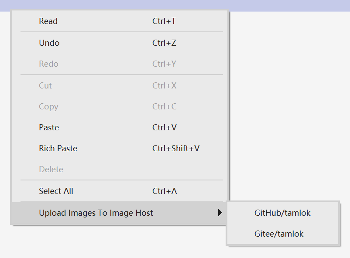Choose Paste from the context menu
350x258 pixels.
coord(120,128)
